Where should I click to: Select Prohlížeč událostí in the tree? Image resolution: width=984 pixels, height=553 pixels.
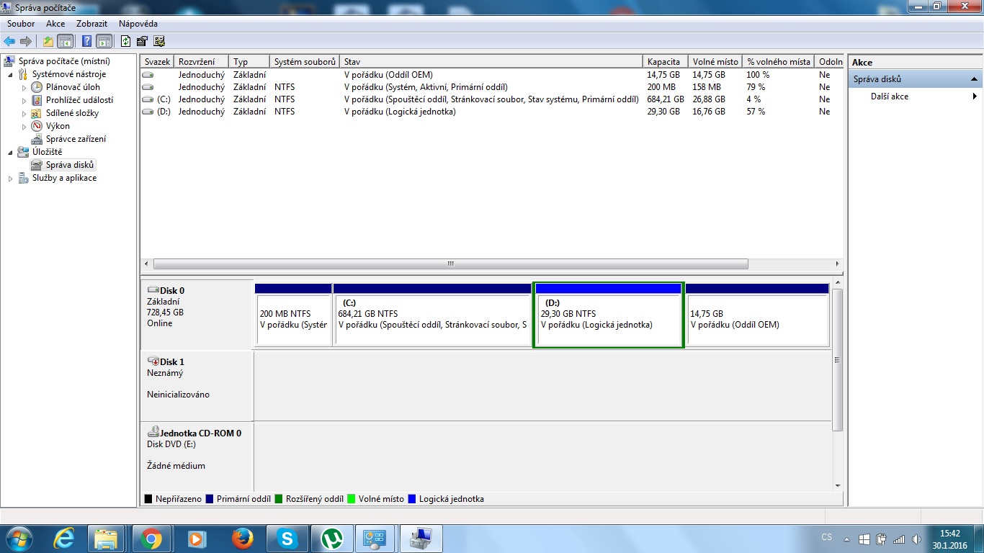(79, 100)
